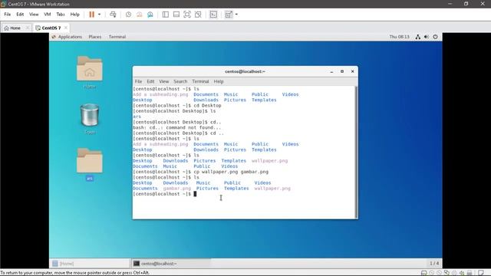Open the VM menu
This screenshot has height=276, width=491.
coord(48,15)
